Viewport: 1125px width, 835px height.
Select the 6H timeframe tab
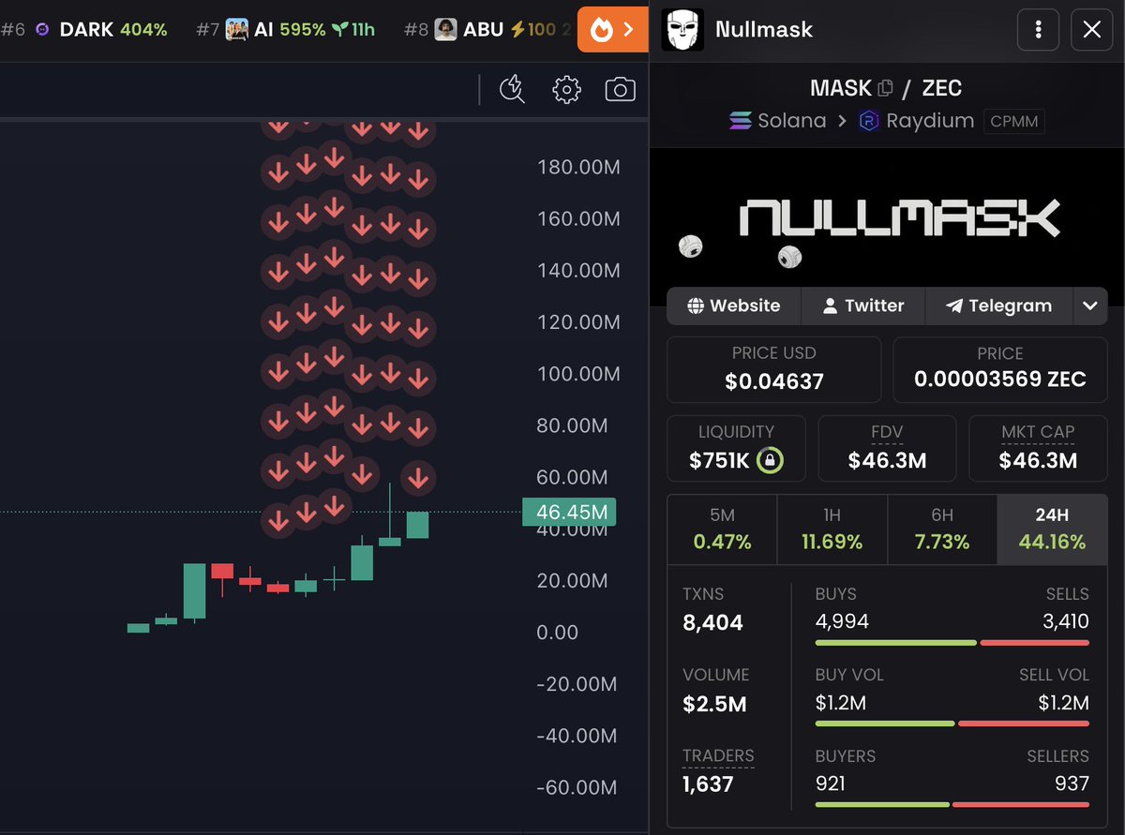point(941,529)
